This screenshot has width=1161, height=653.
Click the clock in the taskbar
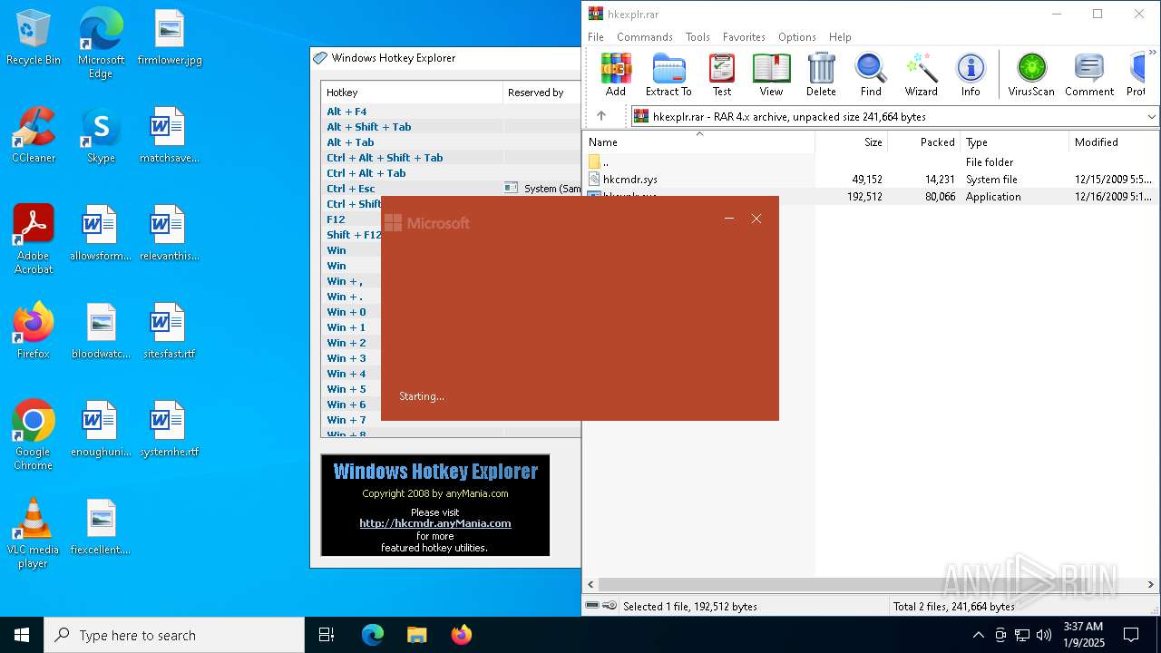pyautogui.click(x=1083, y=635)
